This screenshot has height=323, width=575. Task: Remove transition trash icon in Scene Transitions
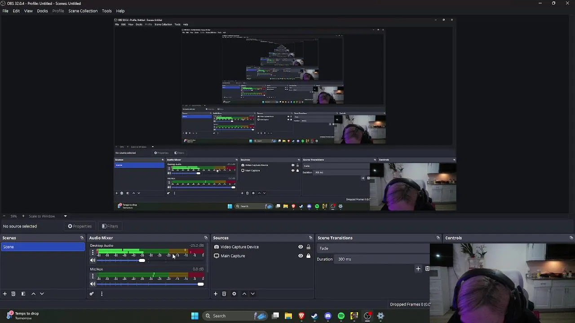coord(427,269)
